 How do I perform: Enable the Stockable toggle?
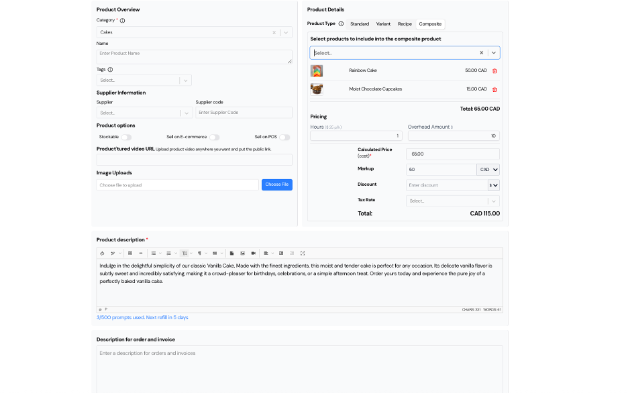(x=126, y=137)
